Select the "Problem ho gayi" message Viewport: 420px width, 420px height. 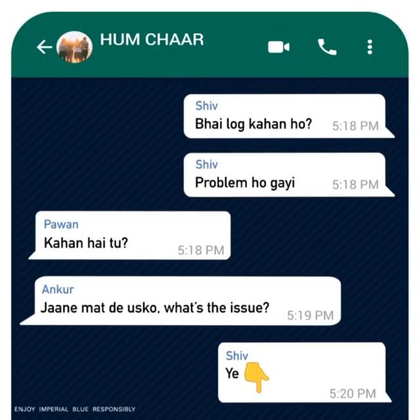[289, 175]
